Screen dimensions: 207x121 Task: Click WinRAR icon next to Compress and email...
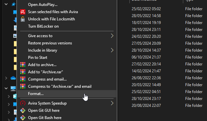coord(23,79)
